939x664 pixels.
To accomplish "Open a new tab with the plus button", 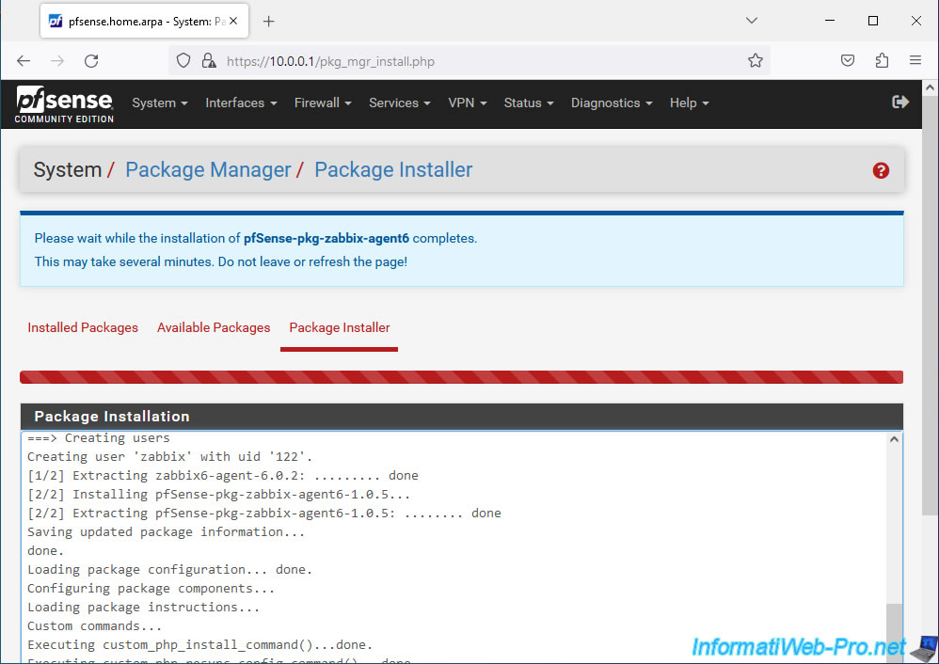I will pos(269,22).
